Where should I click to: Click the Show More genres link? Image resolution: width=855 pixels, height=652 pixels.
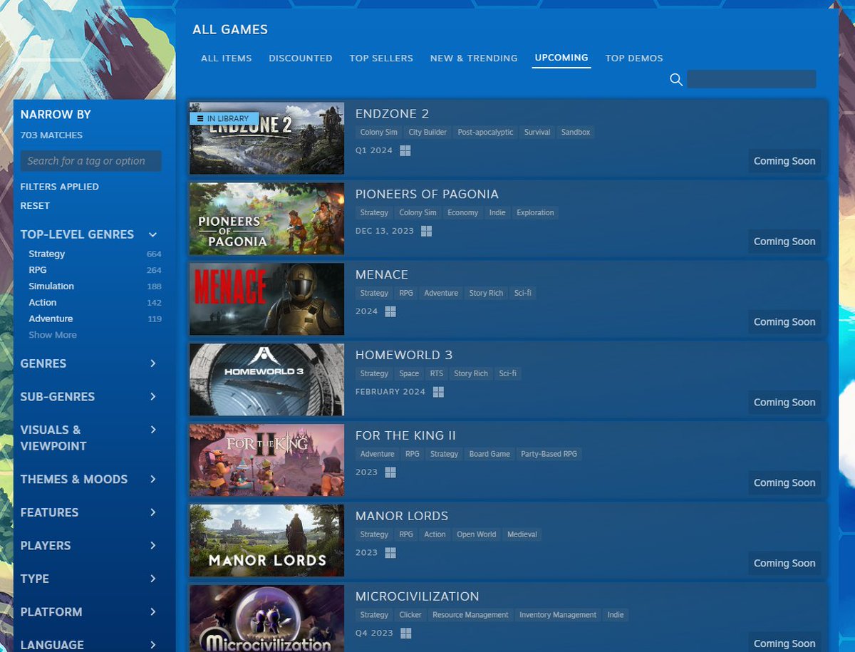click(x=52, y=334)
